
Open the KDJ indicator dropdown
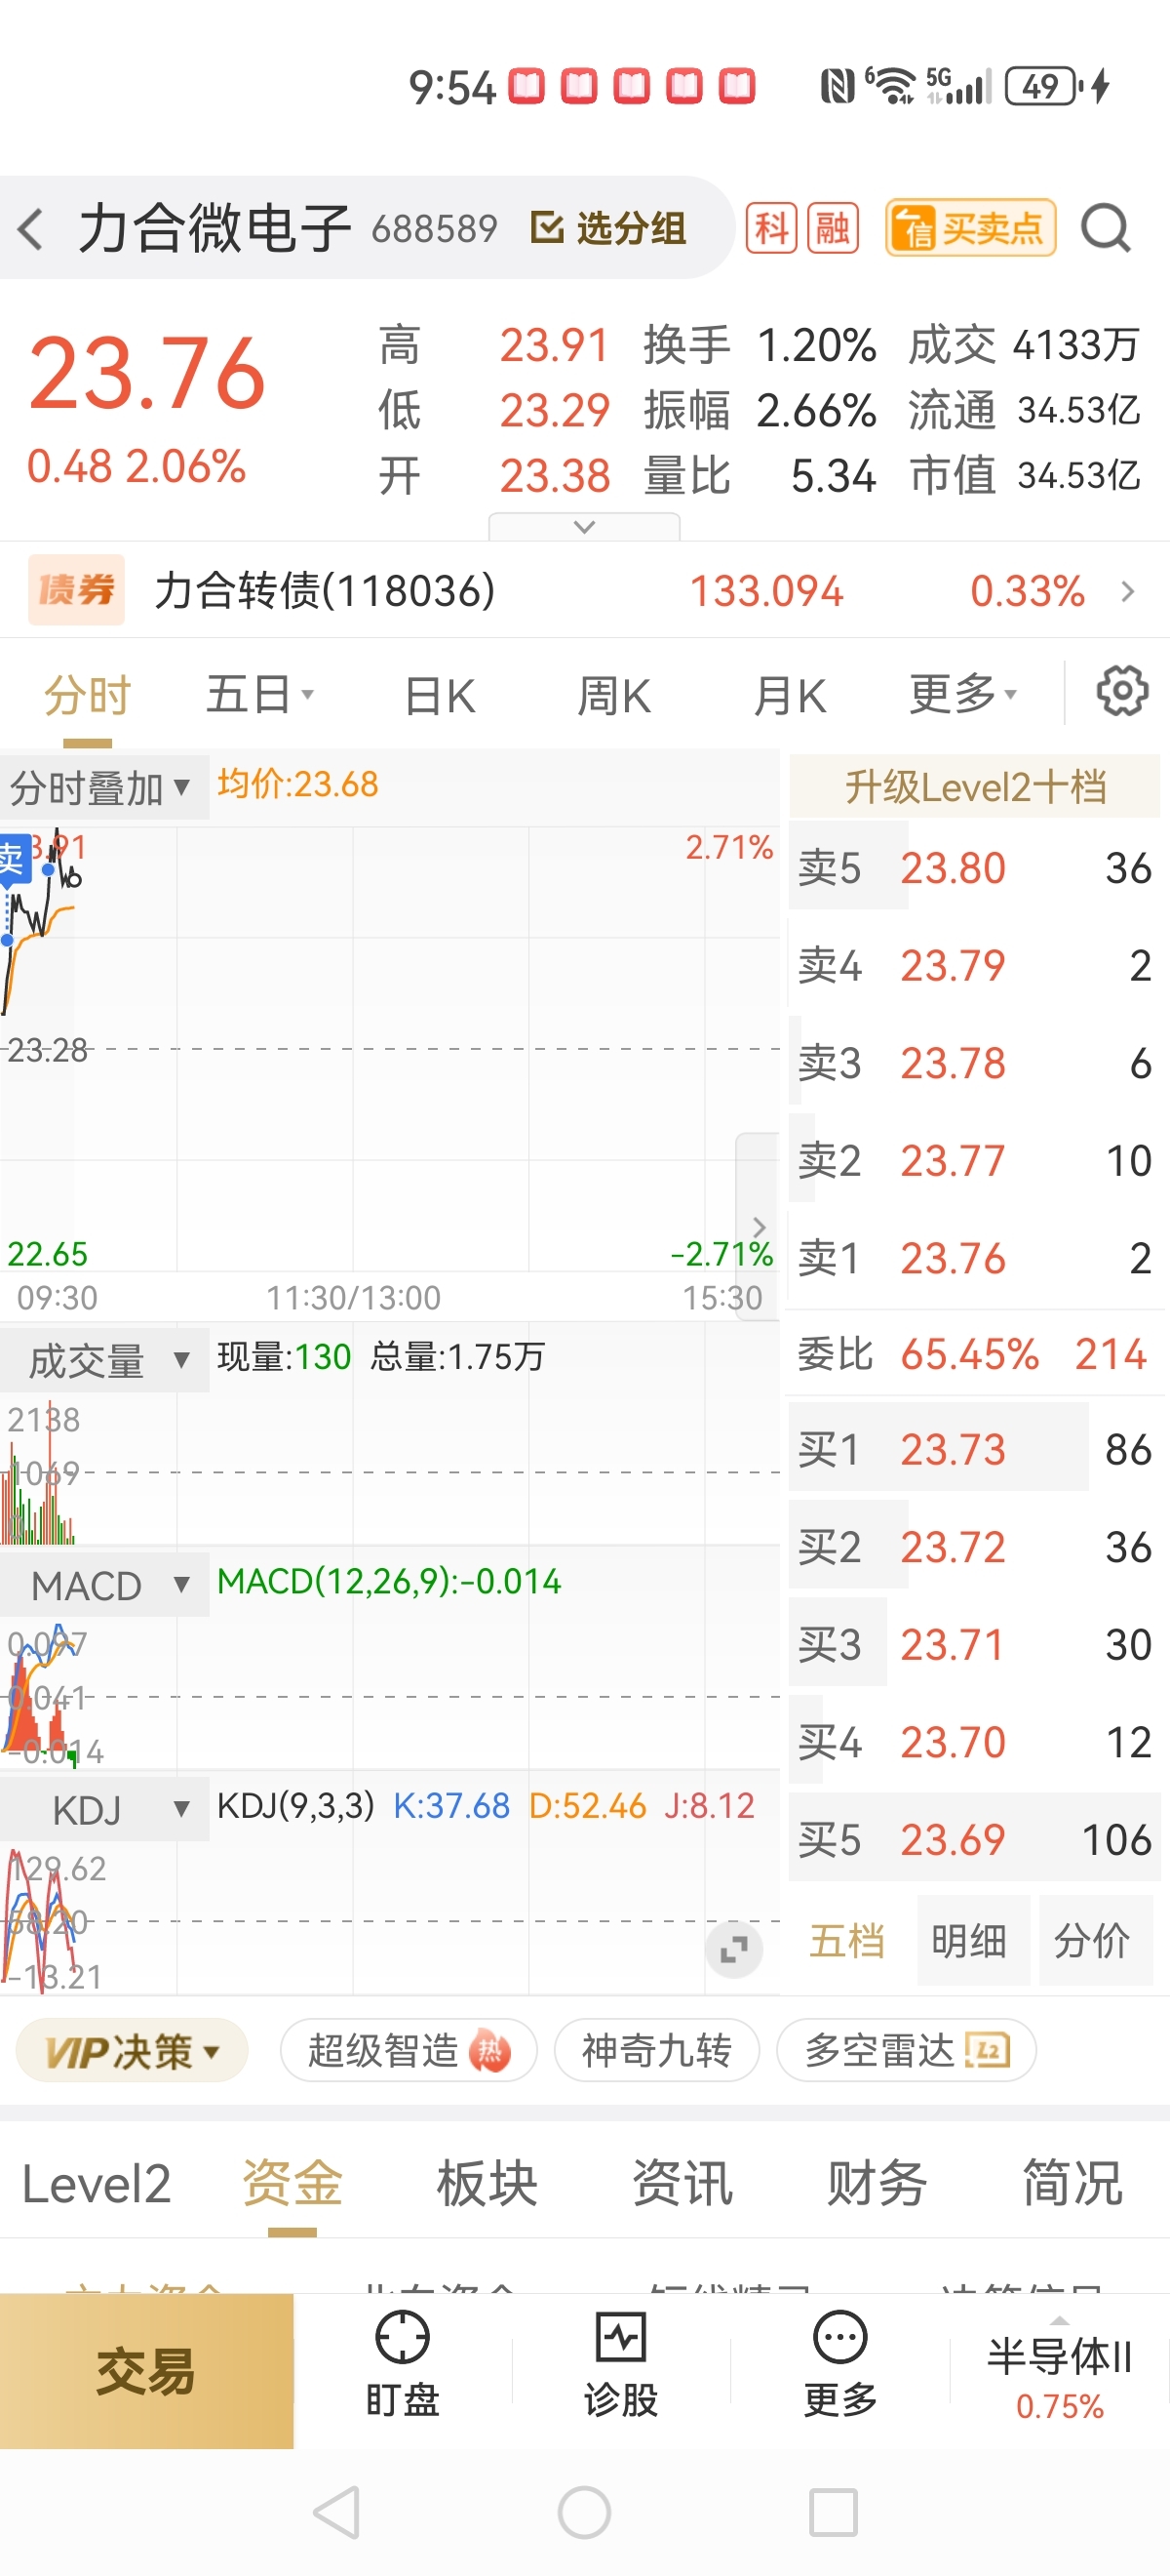pyautogui.click(x=104, y=1809)
